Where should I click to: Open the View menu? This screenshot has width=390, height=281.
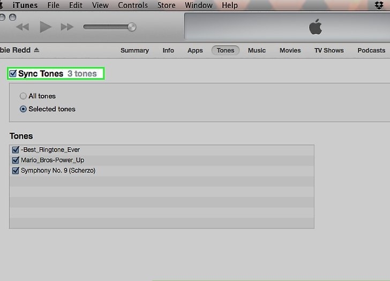click(x=100, y=5)
